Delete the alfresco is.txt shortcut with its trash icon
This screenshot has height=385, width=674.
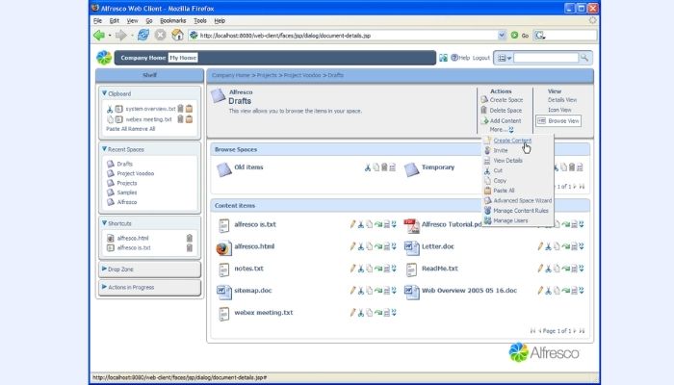click(x=189, y=247)
